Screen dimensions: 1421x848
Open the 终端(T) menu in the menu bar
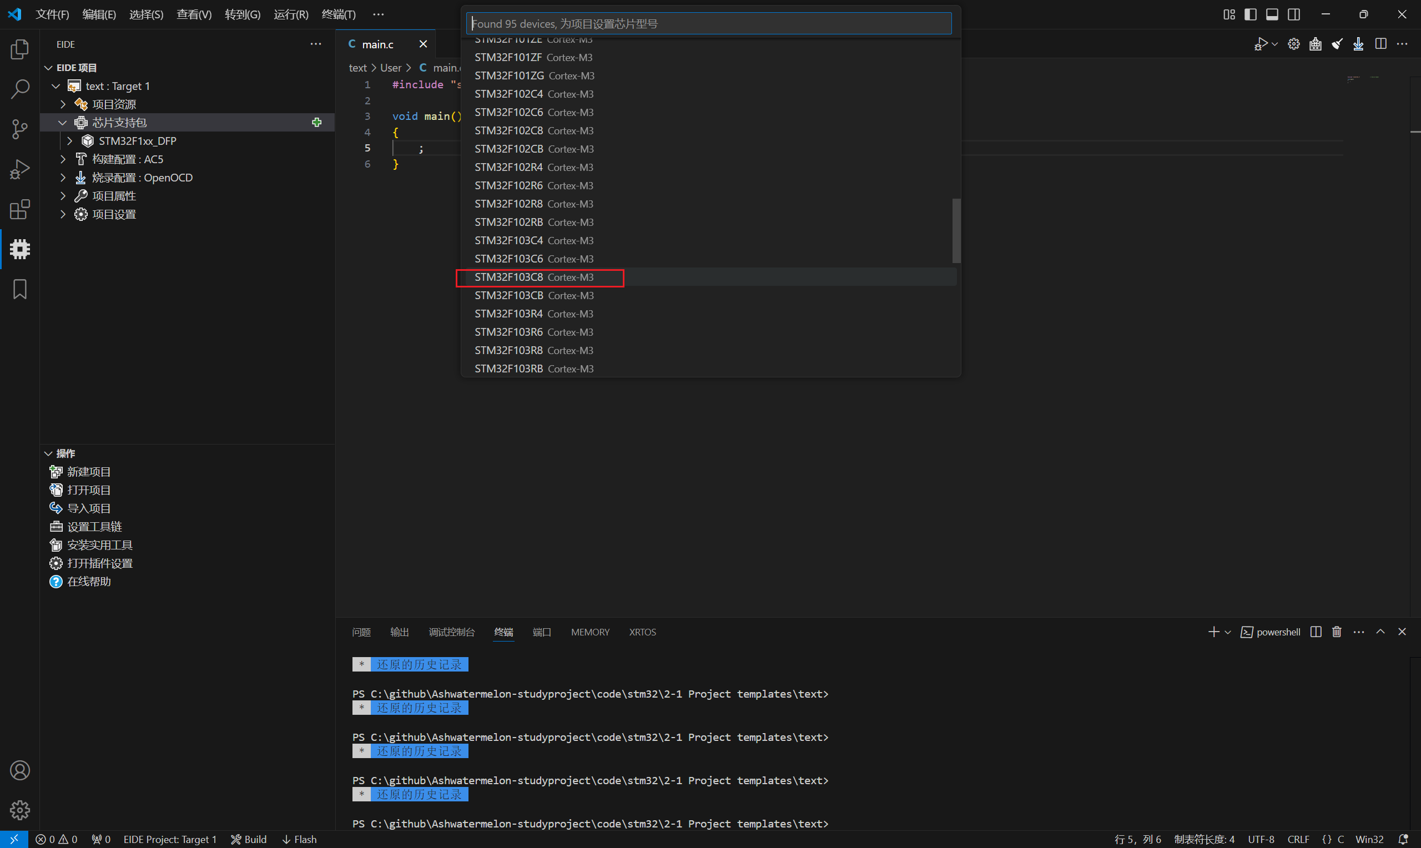click(x=338, y=14)
